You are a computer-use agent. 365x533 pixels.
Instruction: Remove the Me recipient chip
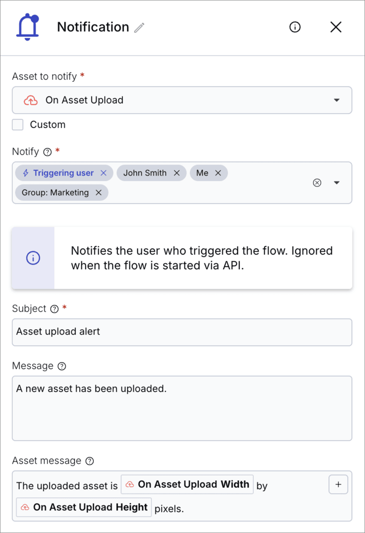218,173
